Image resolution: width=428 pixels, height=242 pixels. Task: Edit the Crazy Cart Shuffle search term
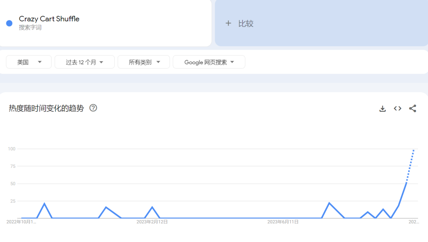[x=49, y=19]
